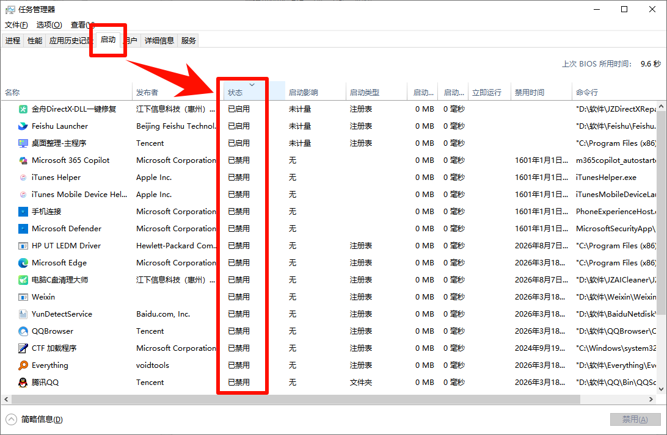Click the horizontal scrollbar right arrow
The width and height of the screenshot is (667, 435).
(x=651, y=400)
